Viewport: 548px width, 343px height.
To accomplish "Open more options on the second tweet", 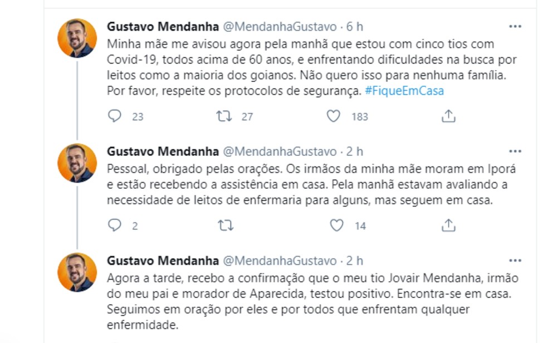I will [515, 151].
